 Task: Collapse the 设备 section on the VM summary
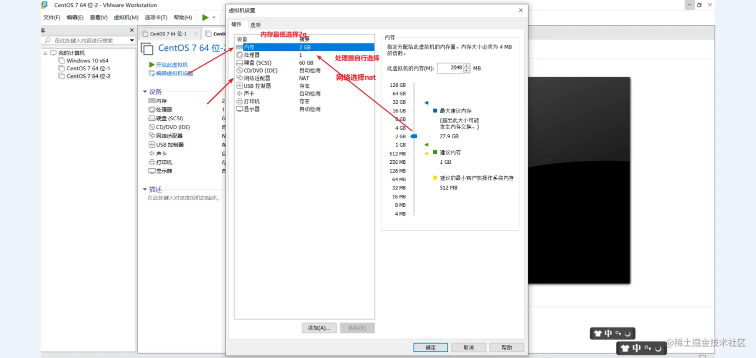(x=145, y=91)
